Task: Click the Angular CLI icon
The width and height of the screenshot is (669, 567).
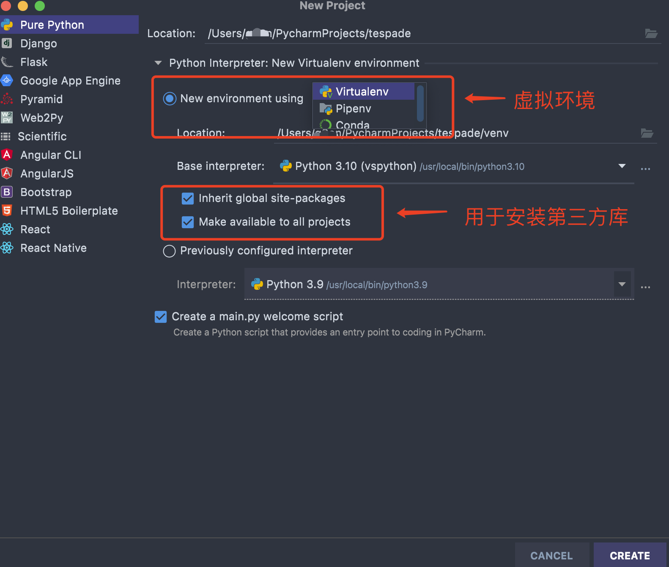Action: click(7, 155)
